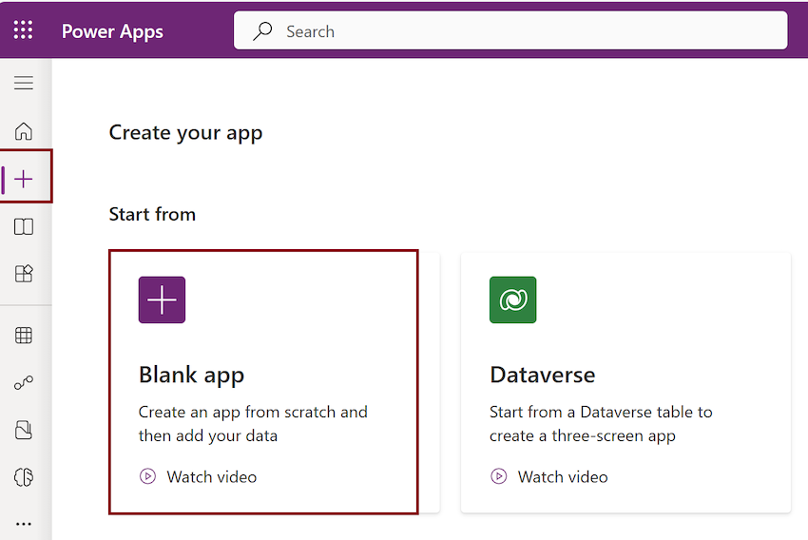808x540 pixels.
Task: Select the Blank app title
Action: point(192,376)
